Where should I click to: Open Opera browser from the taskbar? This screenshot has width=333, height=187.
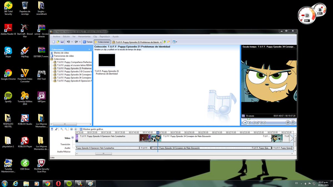(58, 183)
